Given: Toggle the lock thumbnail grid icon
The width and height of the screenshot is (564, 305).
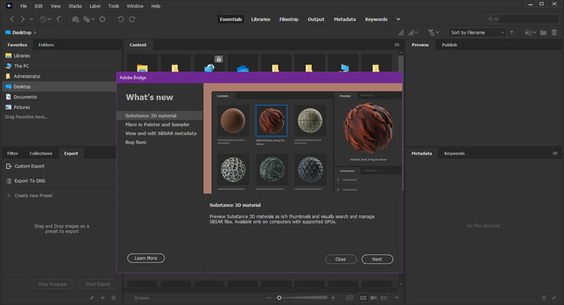Looking at the screenshot, I should tap(350, 298).
